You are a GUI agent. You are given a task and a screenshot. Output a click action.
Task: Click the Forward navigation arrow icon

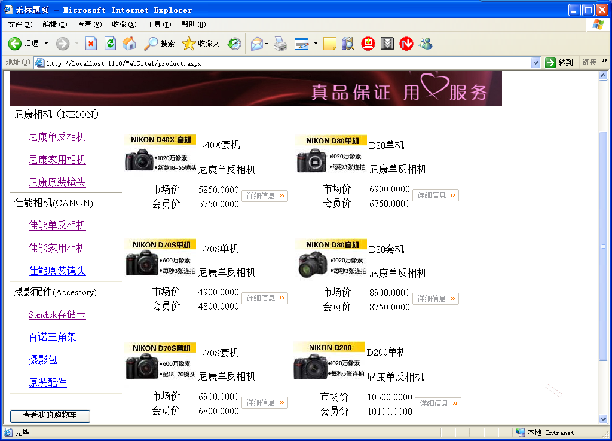[62, 43]
